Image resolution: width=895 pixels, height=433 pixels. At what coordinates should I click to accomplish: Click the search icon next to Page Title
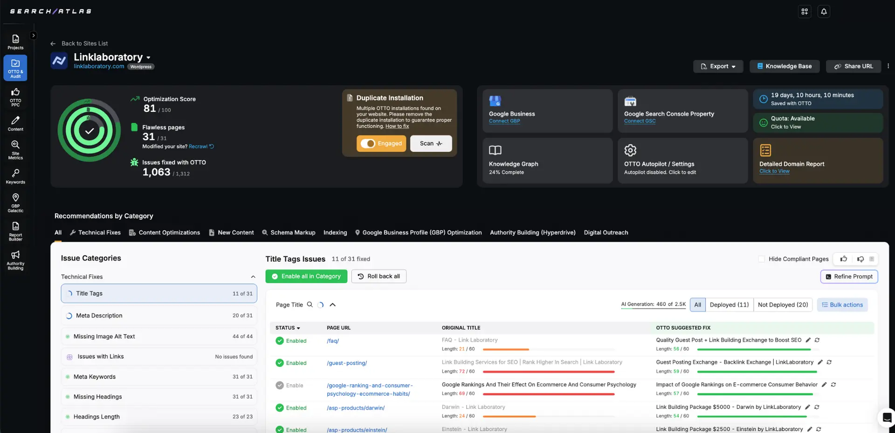coord(310,304)
